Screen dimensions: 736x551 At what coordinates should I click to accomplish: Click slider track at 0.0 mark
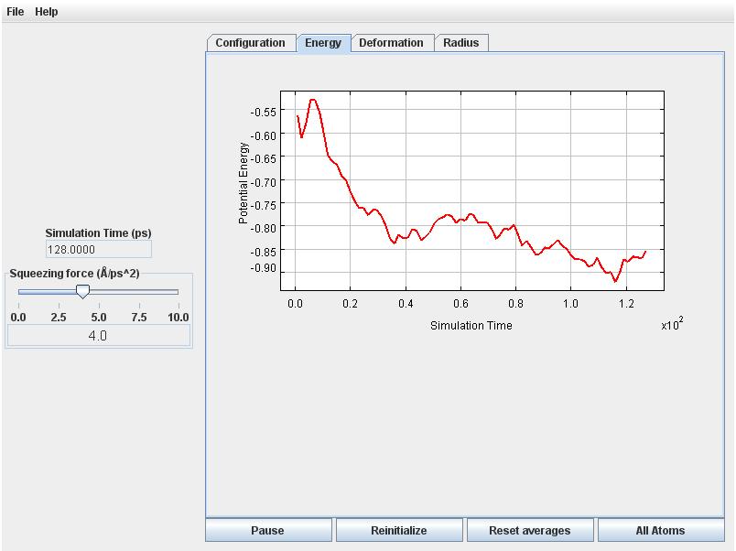click(19, 292)
